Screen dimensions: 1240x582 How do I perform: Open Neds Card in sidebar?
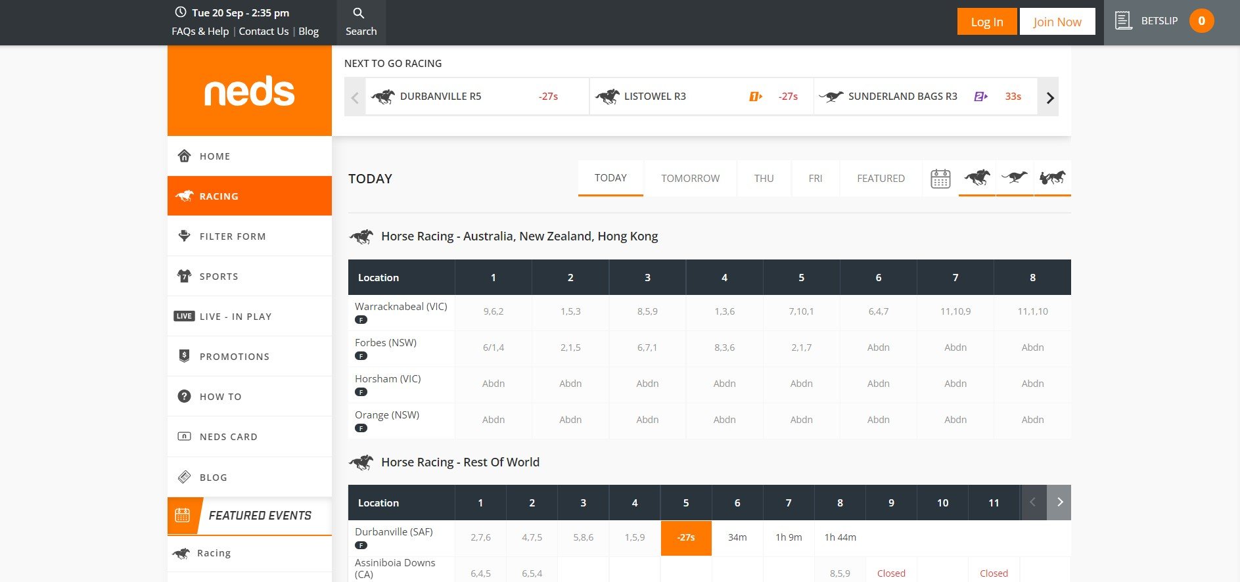[250, 437]
